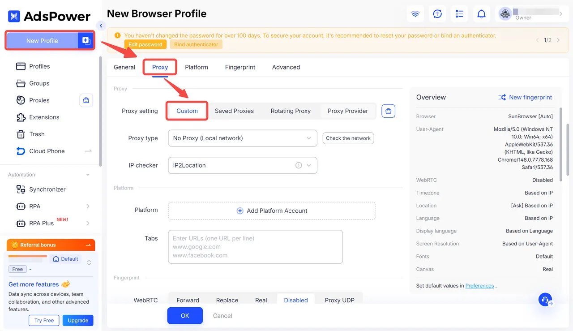This screenshot has width=573, height=331.
Task: Click the Cancel button
Action: tap(222, 316)
